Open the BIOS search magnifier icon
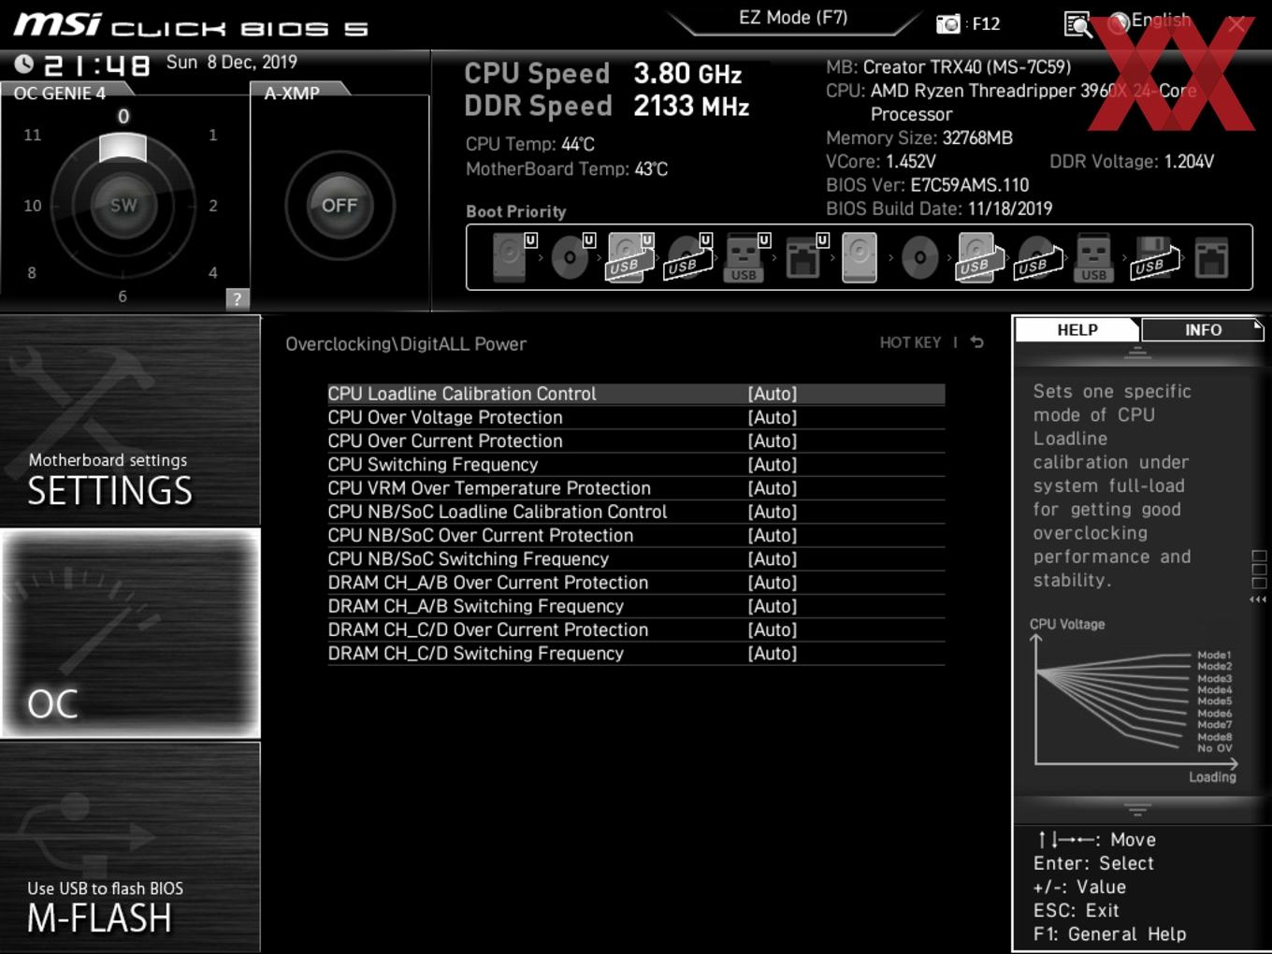 pos(1077,24)
